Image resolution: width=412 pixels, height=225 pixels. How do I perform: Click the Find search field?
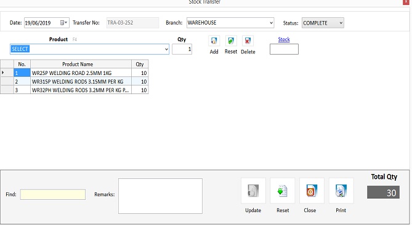coord(53,194)
